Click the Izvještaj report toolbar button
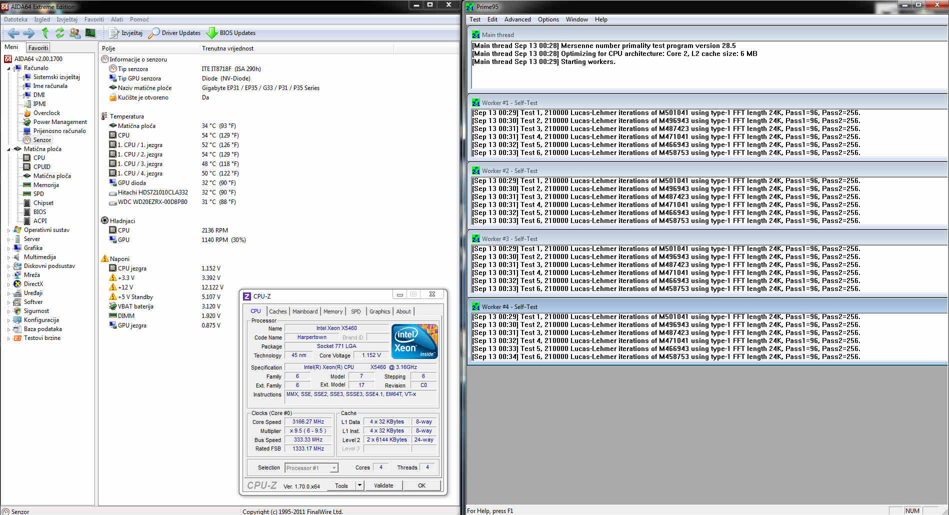 pyautogui.click(x=126, y=33)
